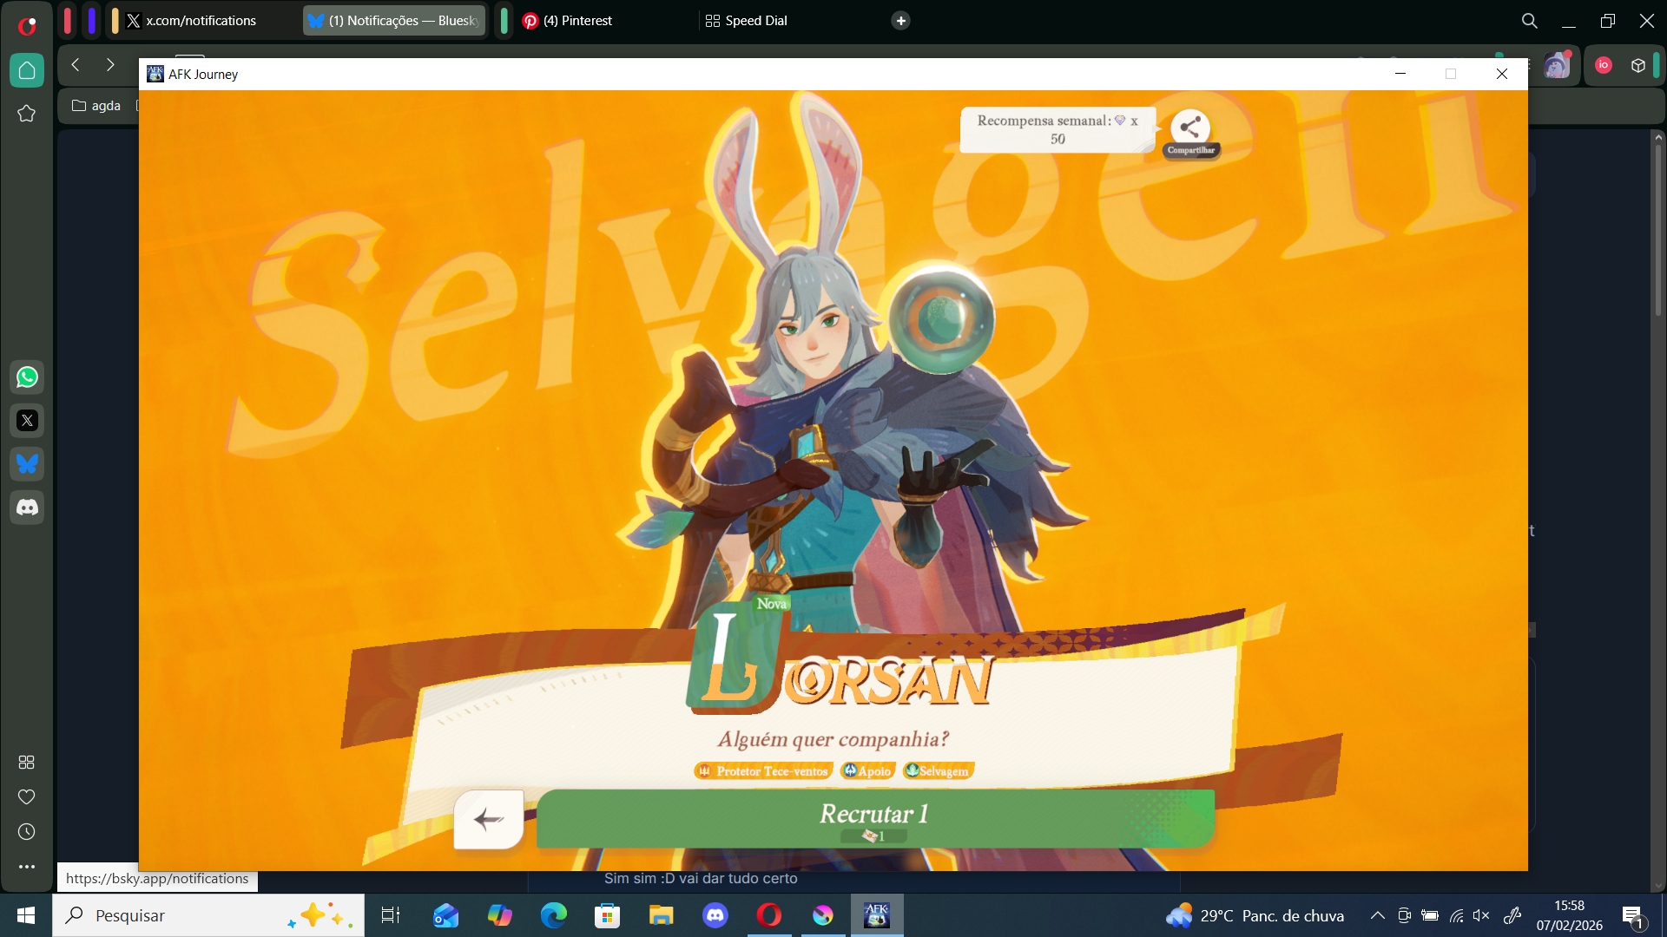
Task: Open the Discord sidebar icon
Action: coord(27,508)
